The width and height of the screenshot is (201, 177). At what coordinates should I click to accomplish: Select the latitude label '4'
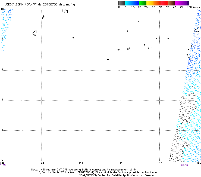click(x=2, y=100)
